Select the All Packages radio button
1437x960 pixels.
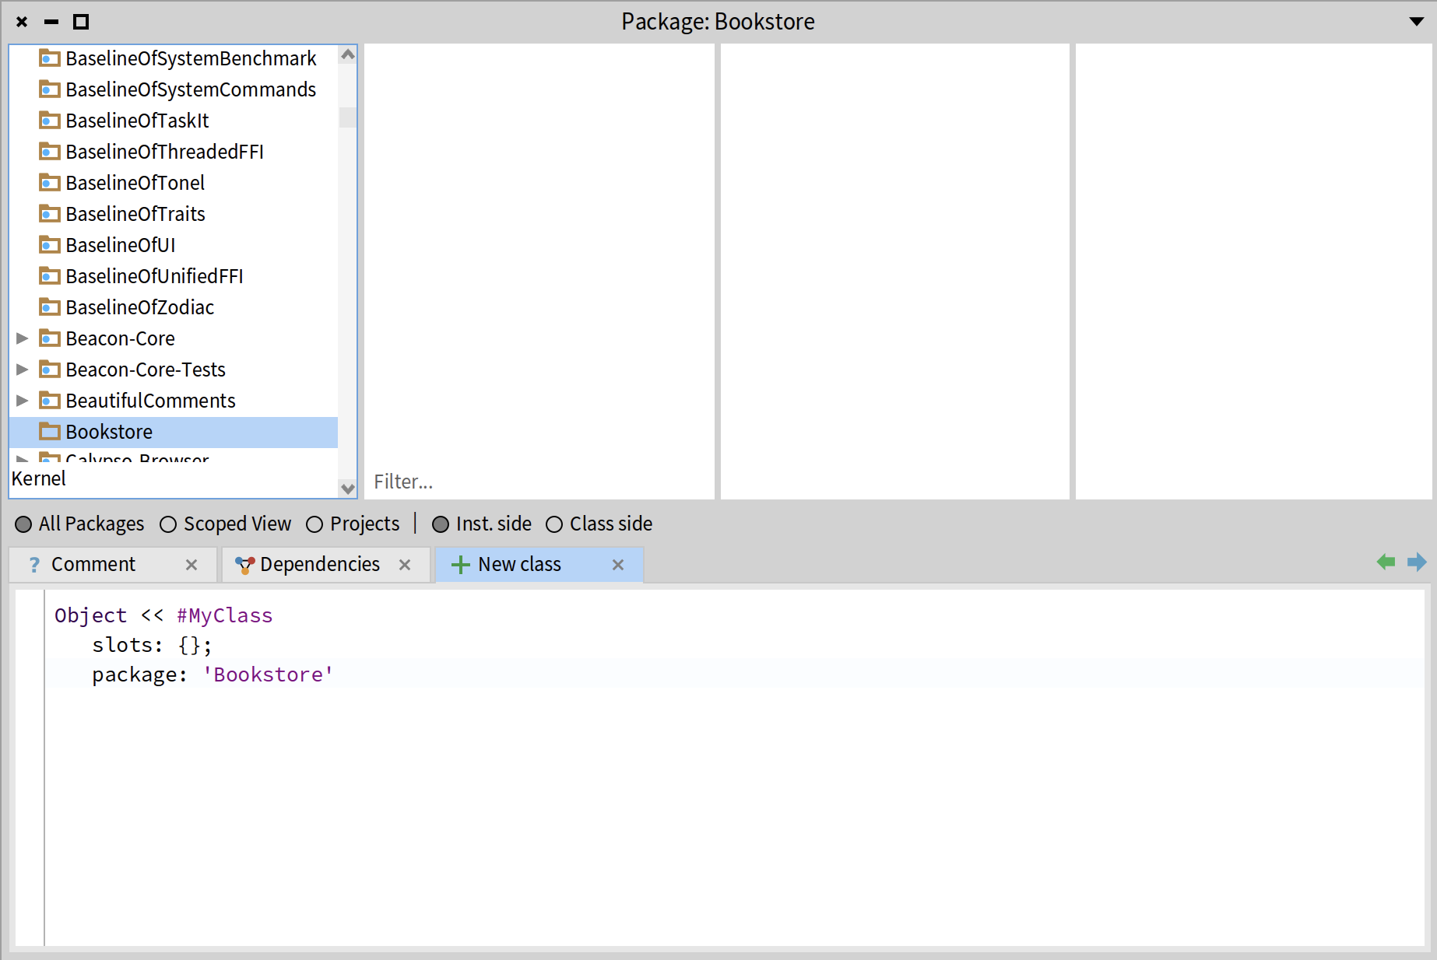[x=23, y=524]
